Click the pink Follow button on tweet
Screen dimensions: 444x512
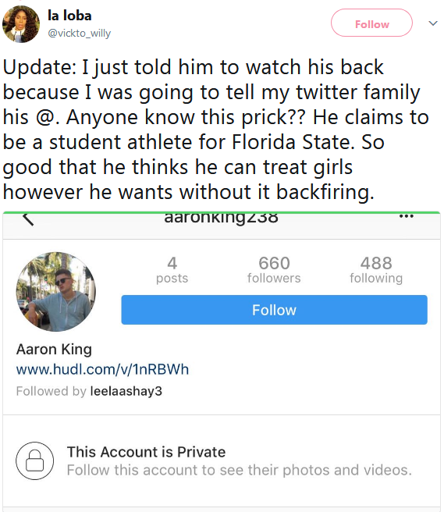pos(371,23)
